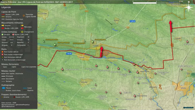Click the 30th Motor Rifle unit diamond

[x=134, y=64]
